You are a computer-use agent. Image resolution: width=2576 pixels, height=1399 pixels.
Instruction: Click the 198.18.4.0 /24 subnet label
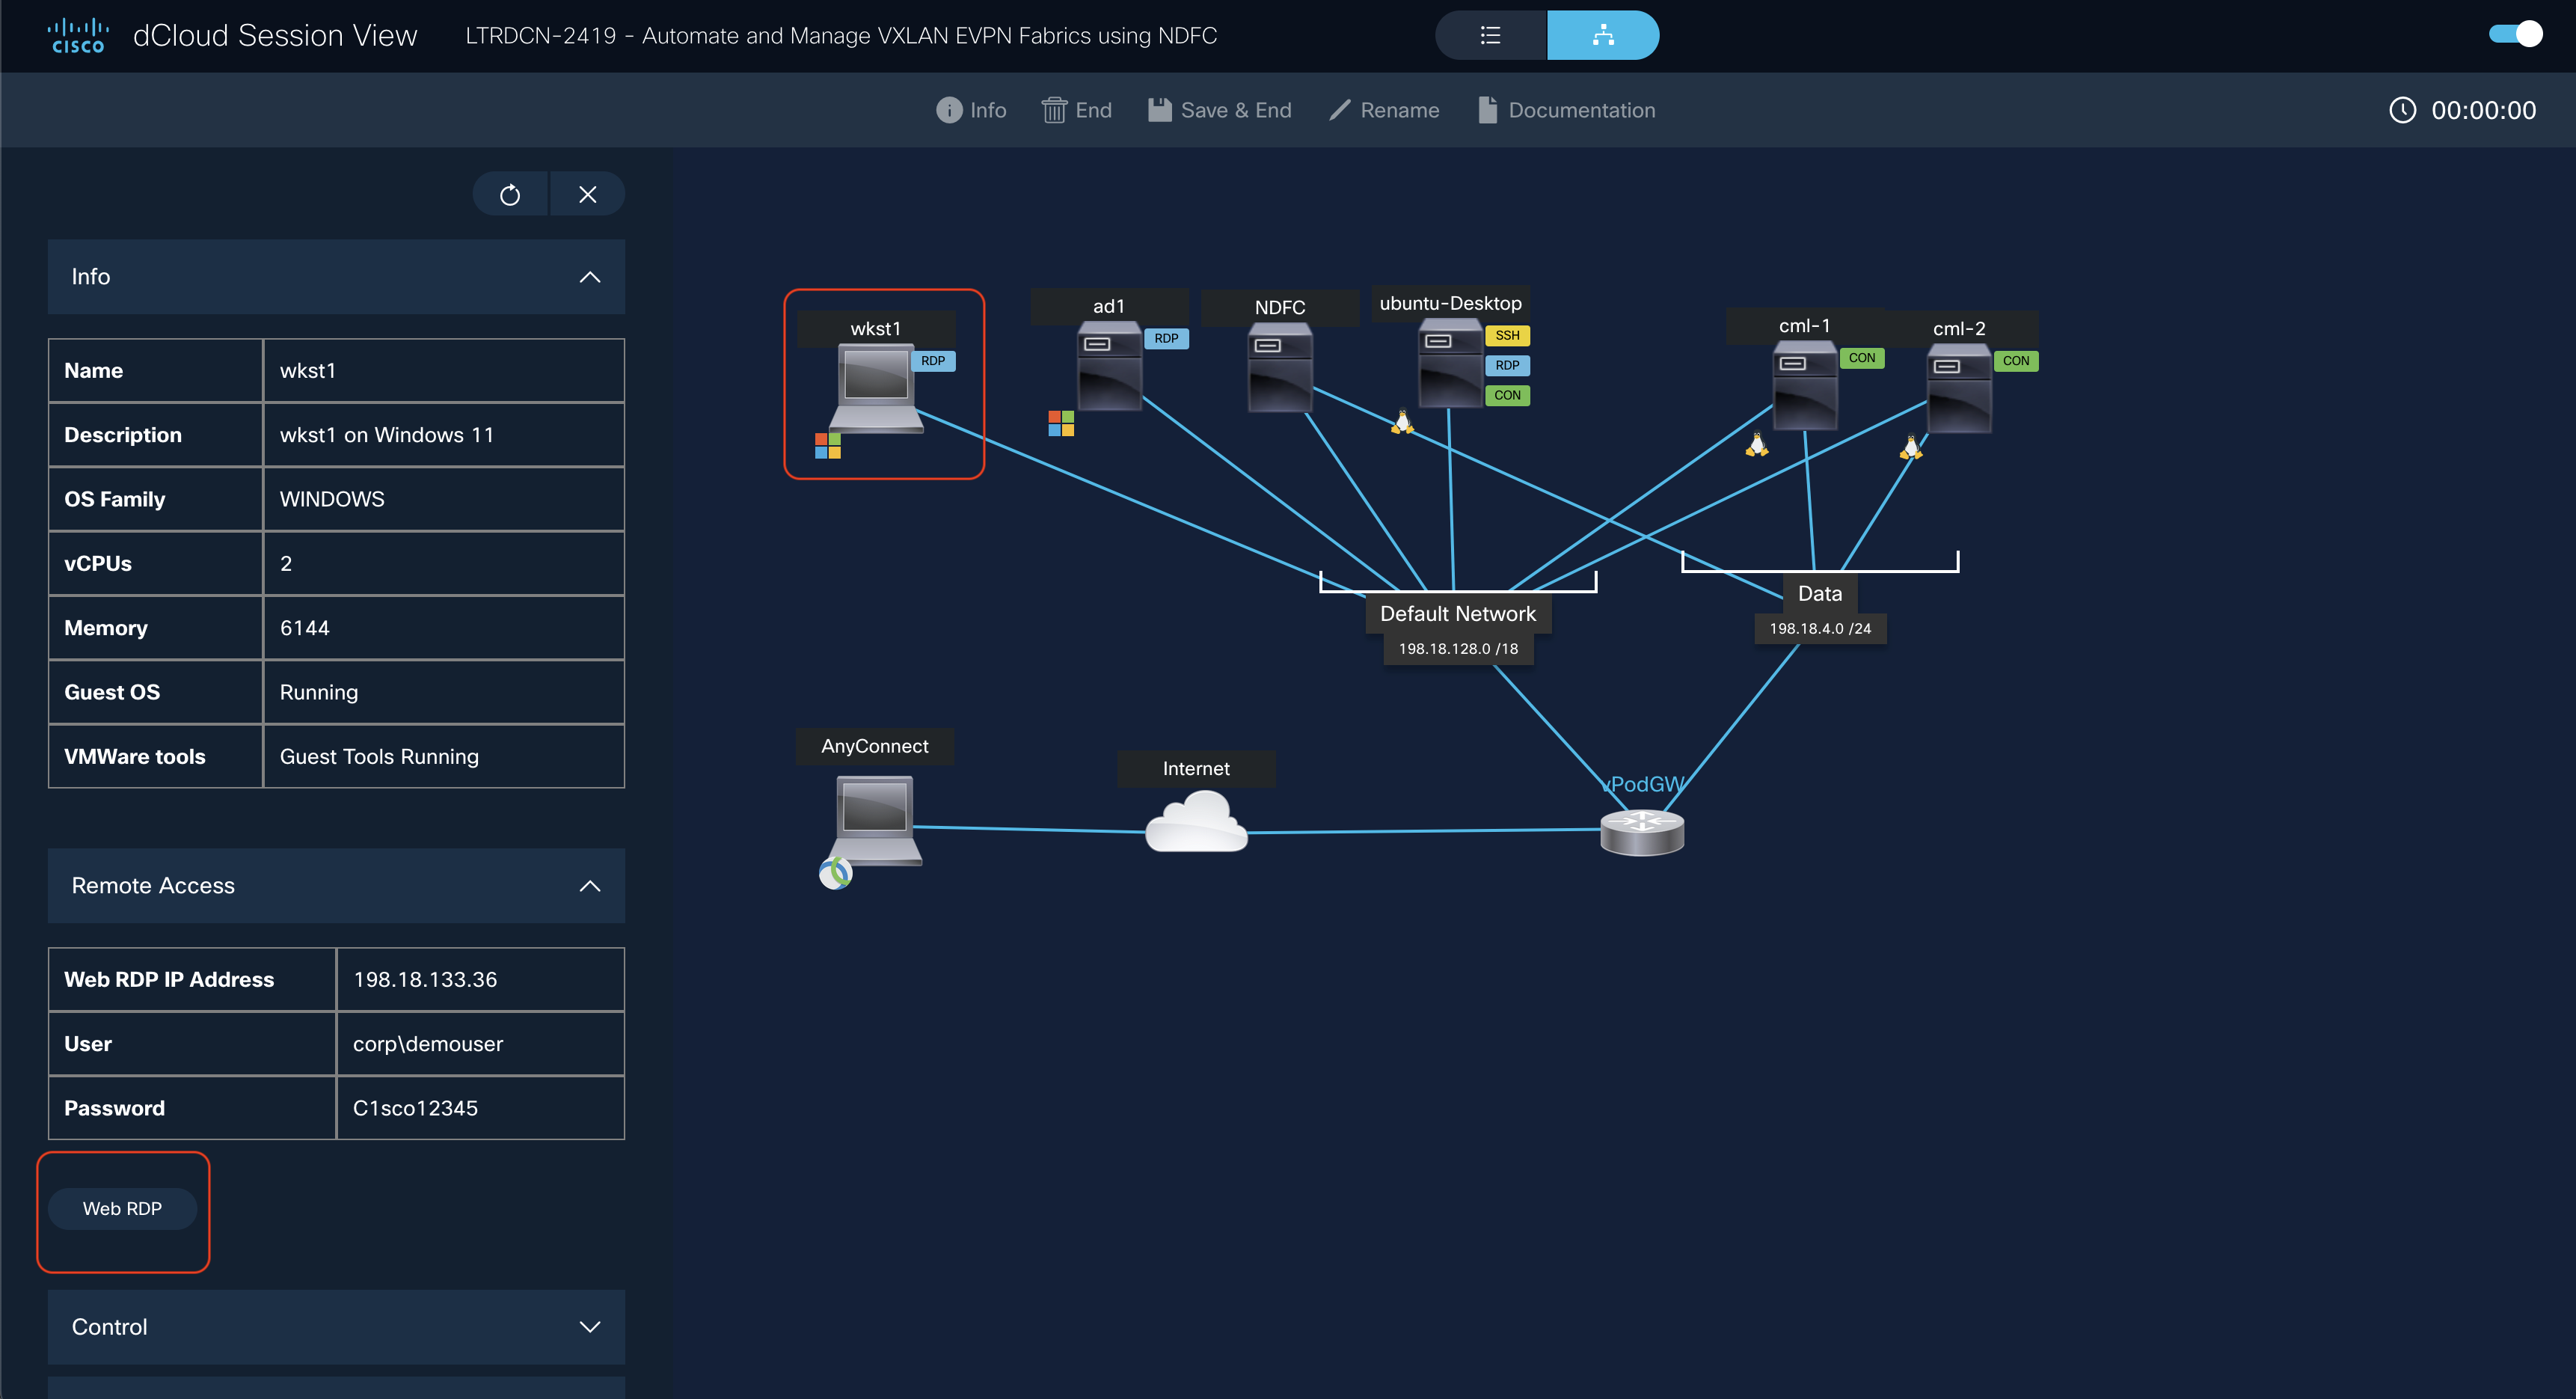pyautogui.click(x=1820, y=629)
